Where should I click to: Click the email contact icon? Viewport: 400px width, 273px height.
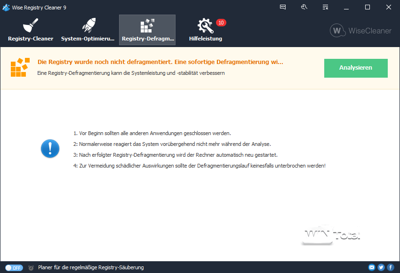click(x=372, y=267)
